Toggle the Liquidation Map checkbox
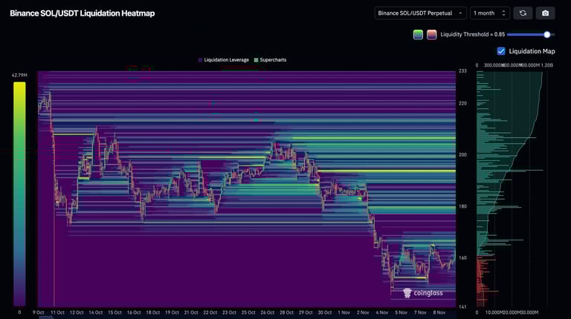The width and height of the screenshot is (571, 319). pos(501,51)
